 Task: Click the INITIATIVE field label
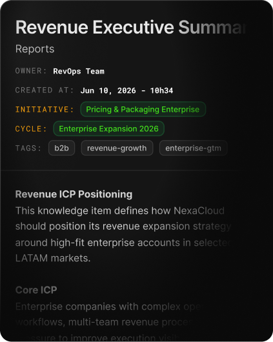pyautogui.click(x=45, y=110)
